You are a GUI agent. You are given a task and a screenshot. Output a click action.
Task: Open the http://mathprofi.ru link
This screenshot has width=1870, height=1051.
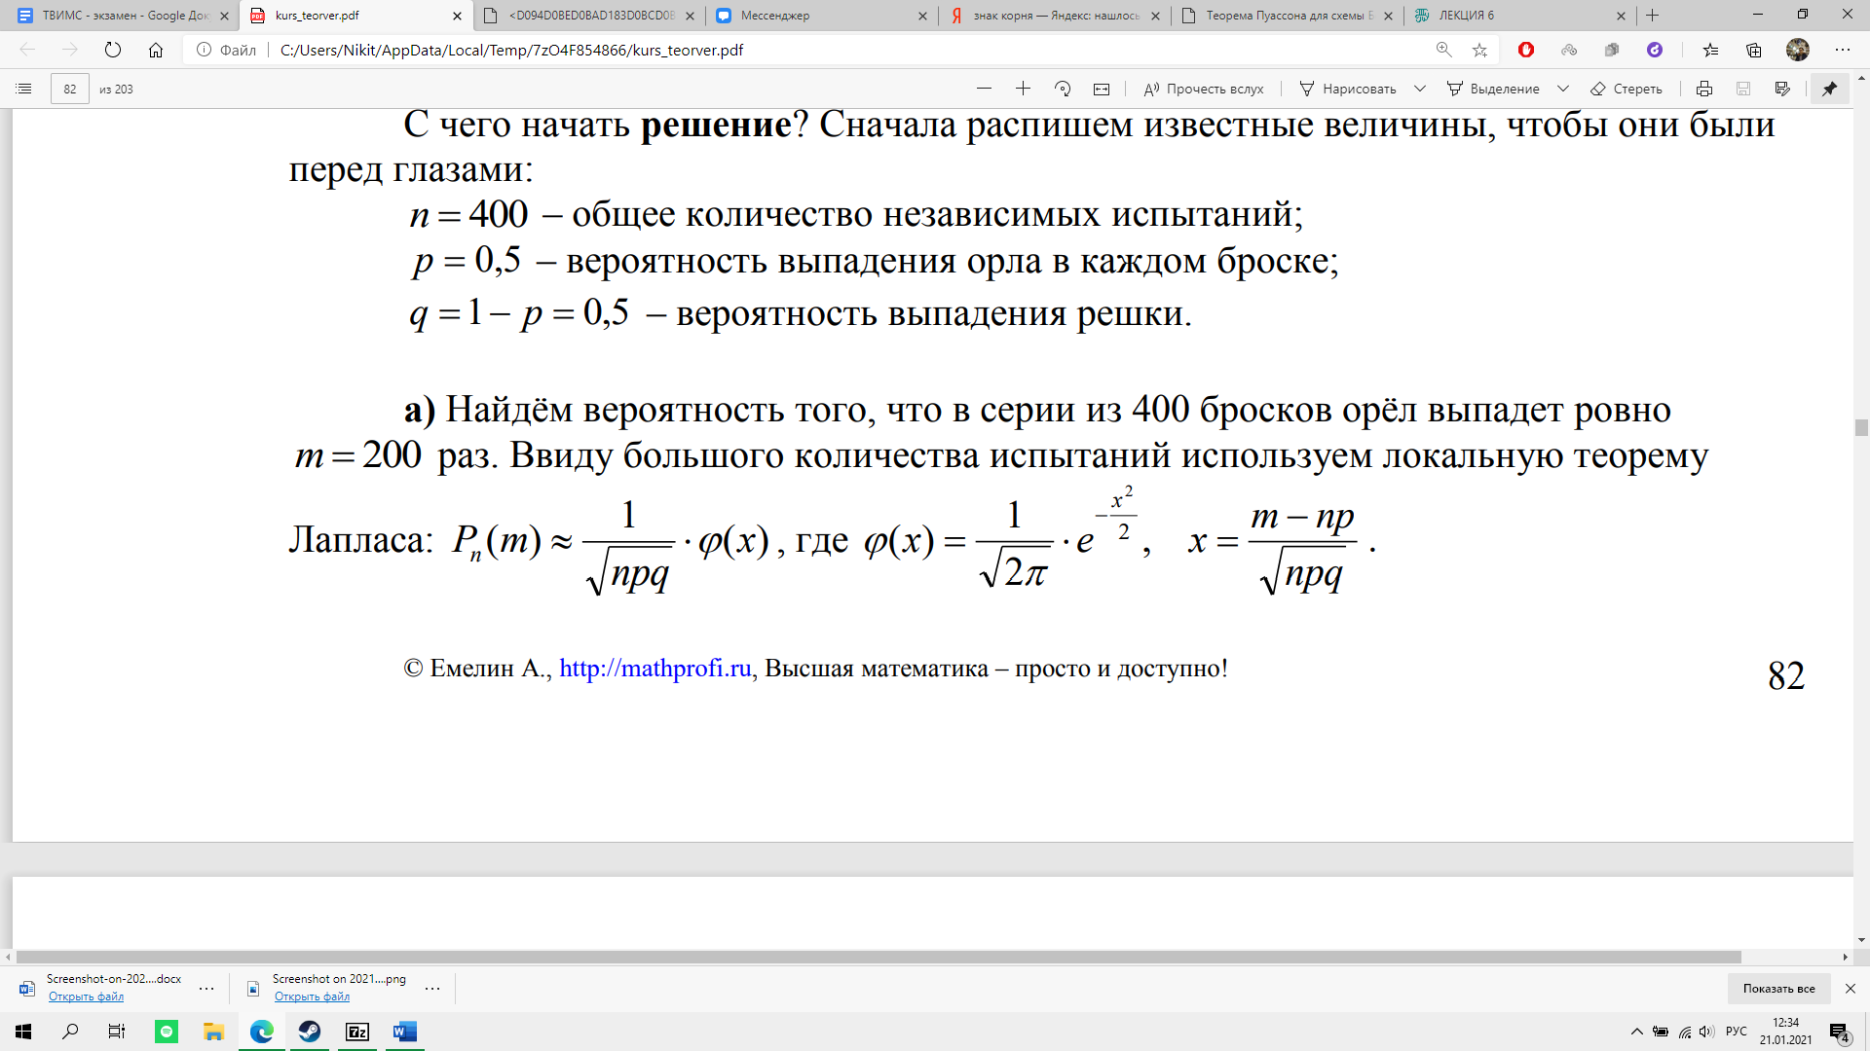pos(655,669)
